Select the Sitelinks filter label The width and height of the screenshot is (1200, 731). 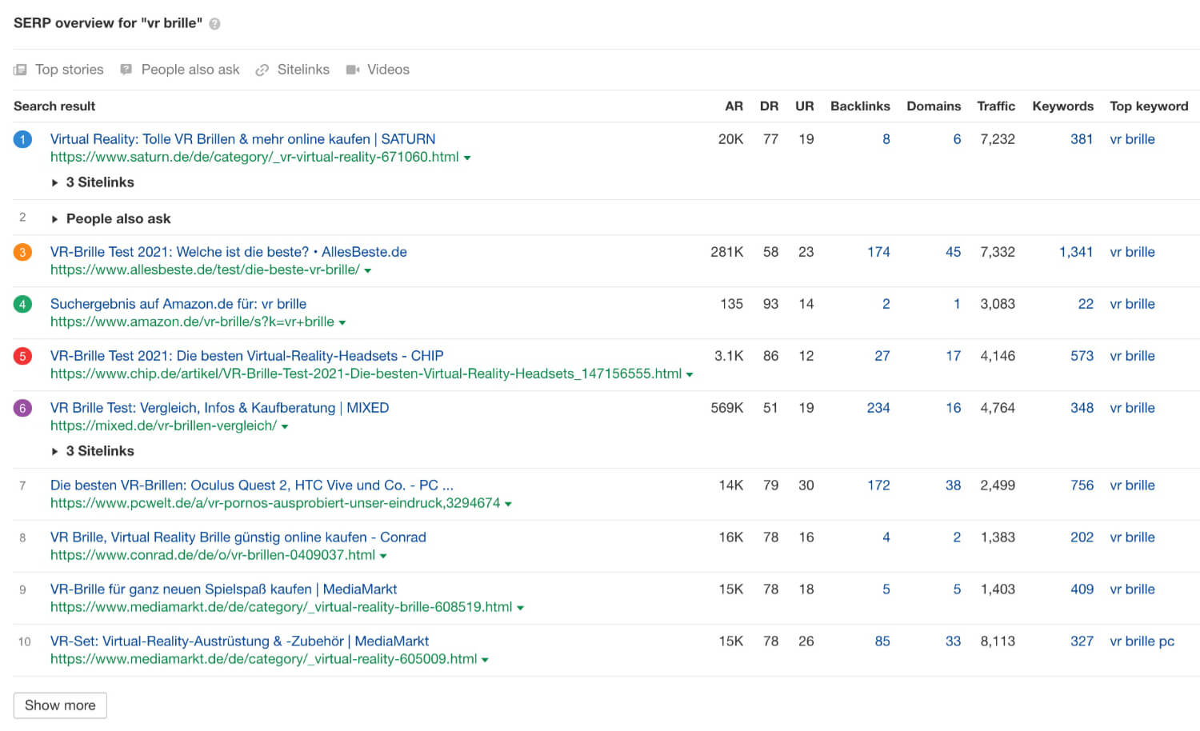303,70
